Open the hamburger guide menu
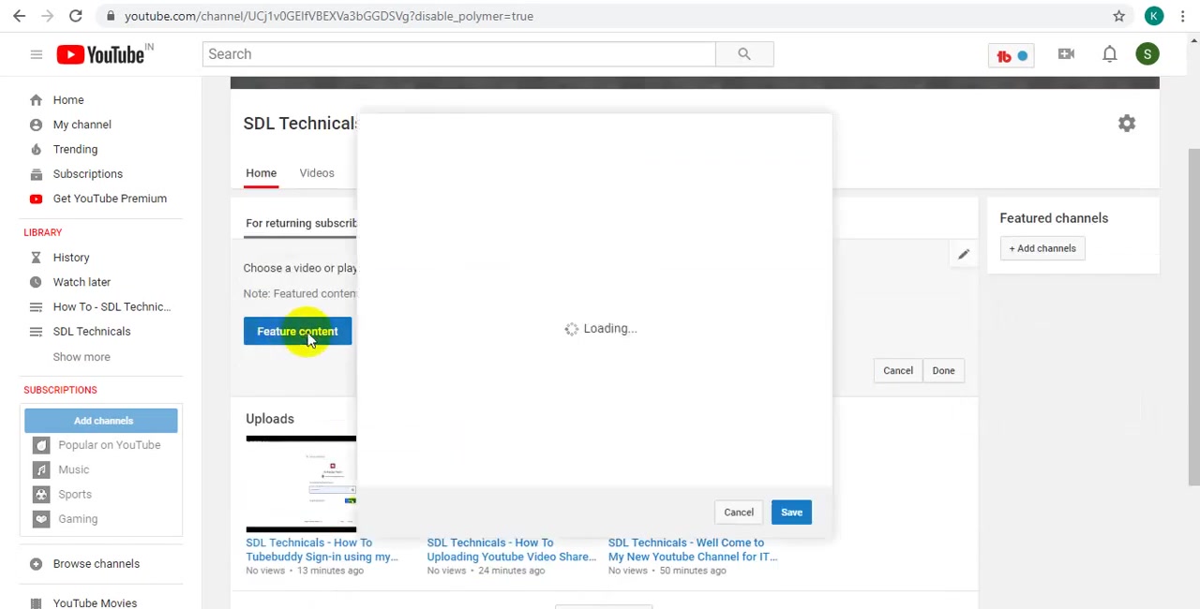The image size is (1200, 609). (36, 54)
